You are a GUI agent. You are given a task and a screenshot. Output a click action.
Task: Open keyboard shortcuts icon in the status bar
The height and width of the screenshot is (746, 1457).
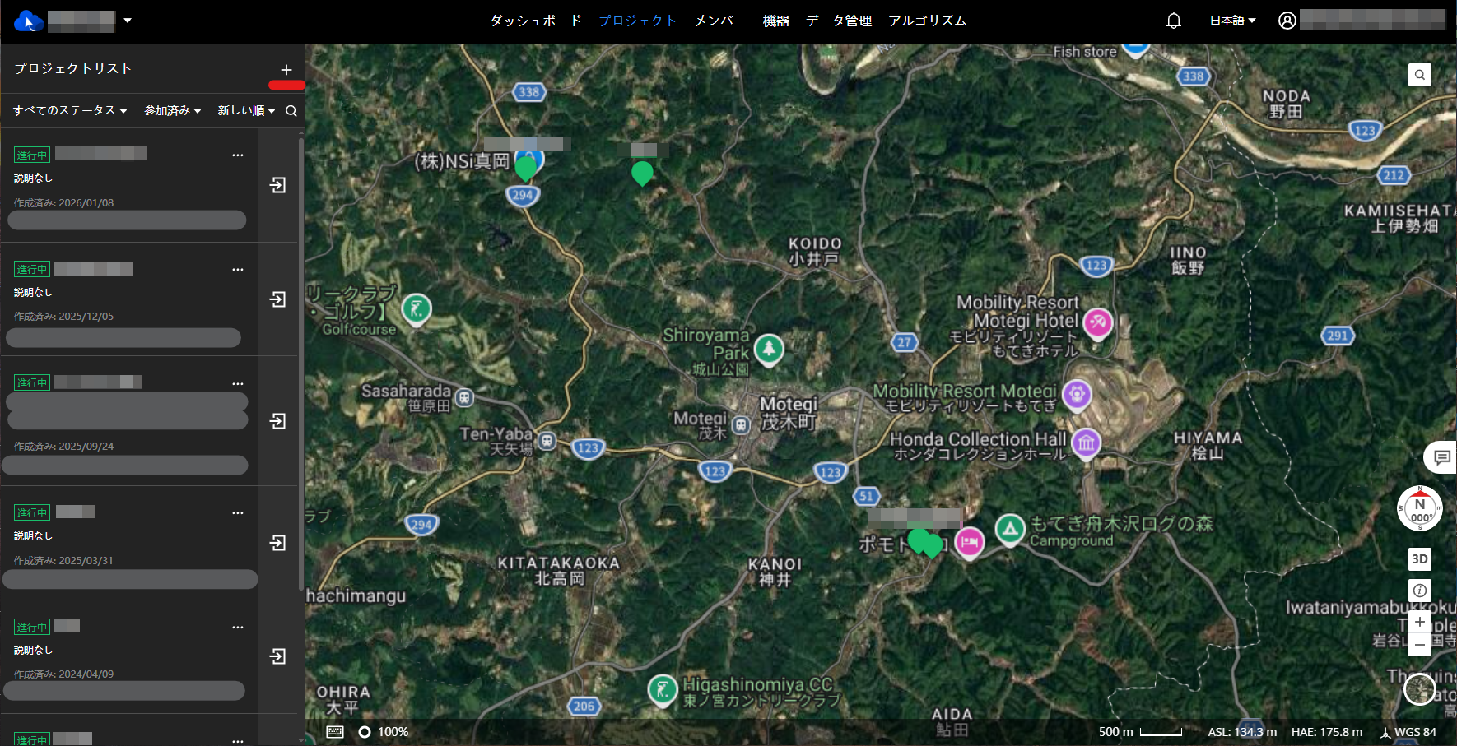point(335,732)
